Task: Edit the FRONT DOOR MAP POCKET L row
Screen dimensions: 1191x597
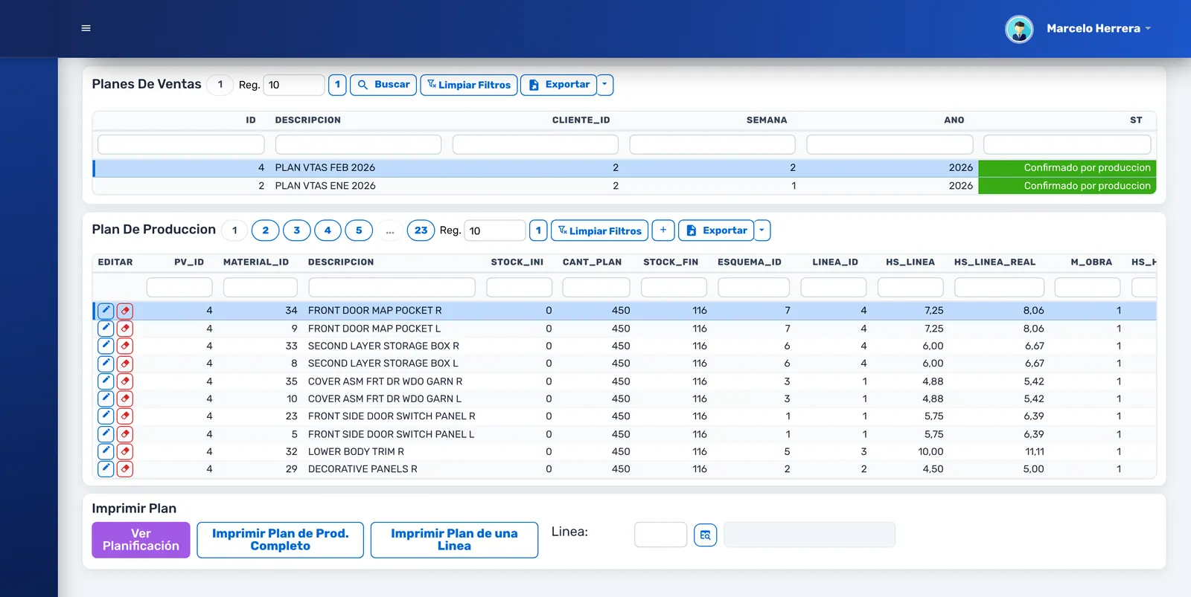Action: pos(106,328)
